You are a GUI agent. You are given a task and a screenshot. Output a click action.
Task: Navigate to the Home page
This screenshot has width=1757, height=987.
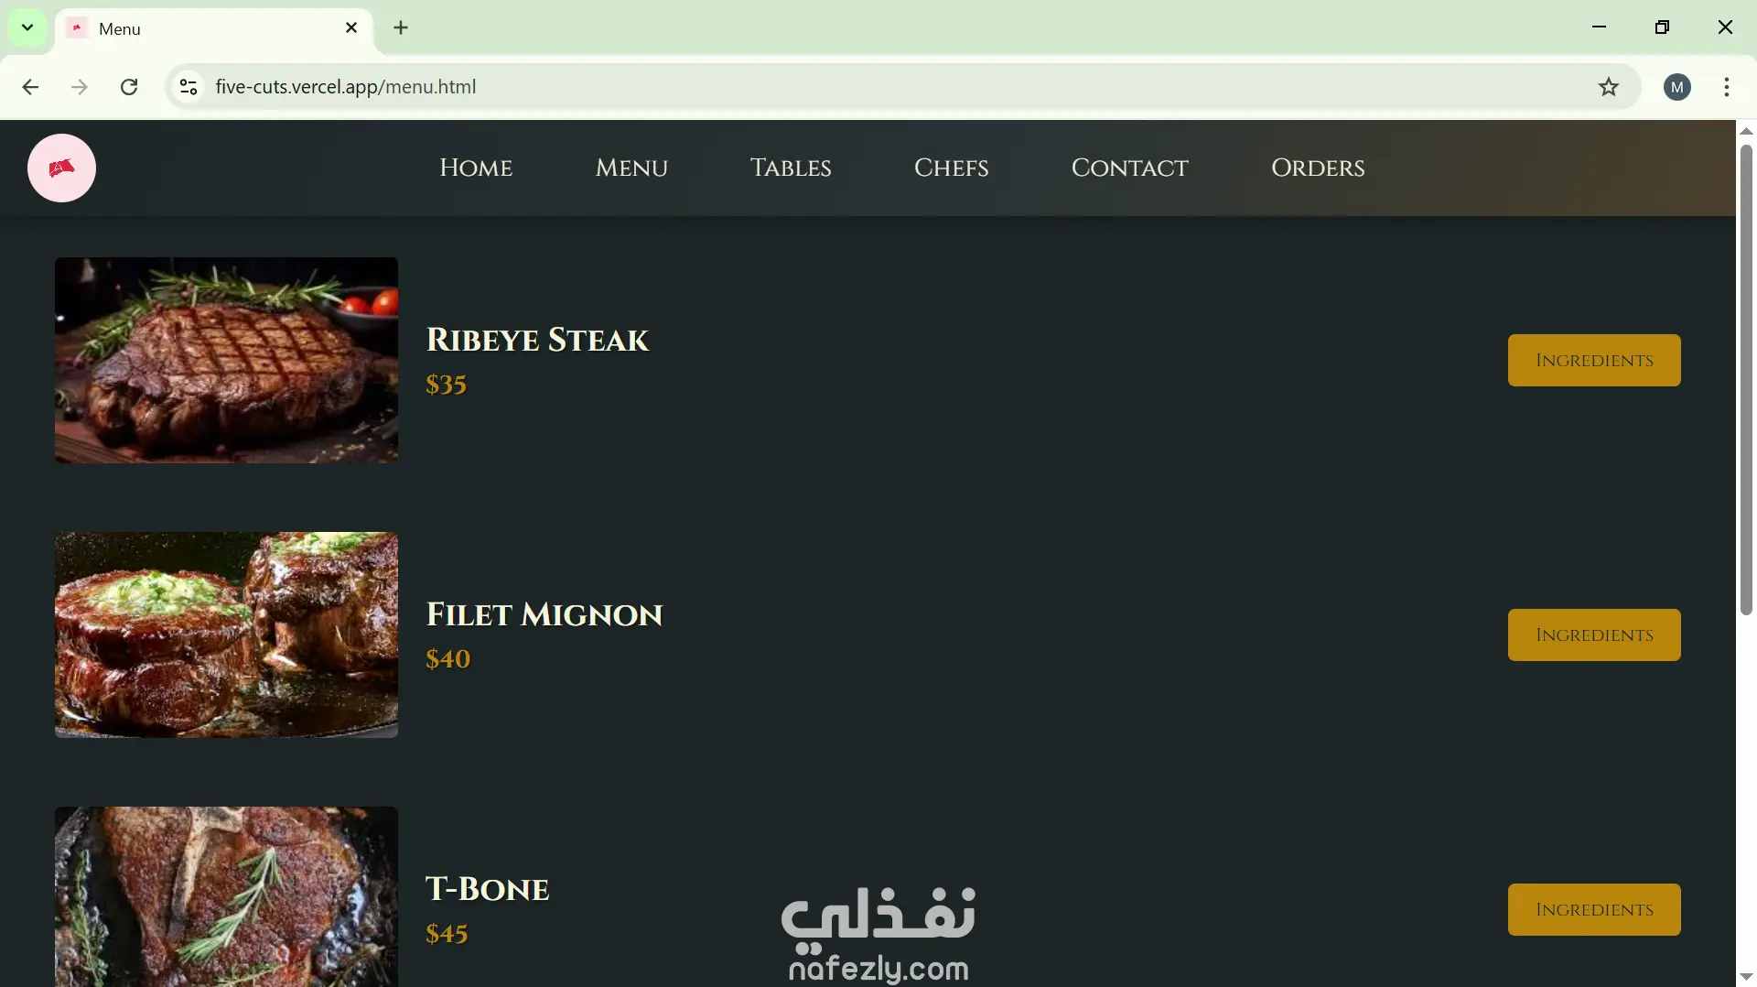(x=476, y=168)
